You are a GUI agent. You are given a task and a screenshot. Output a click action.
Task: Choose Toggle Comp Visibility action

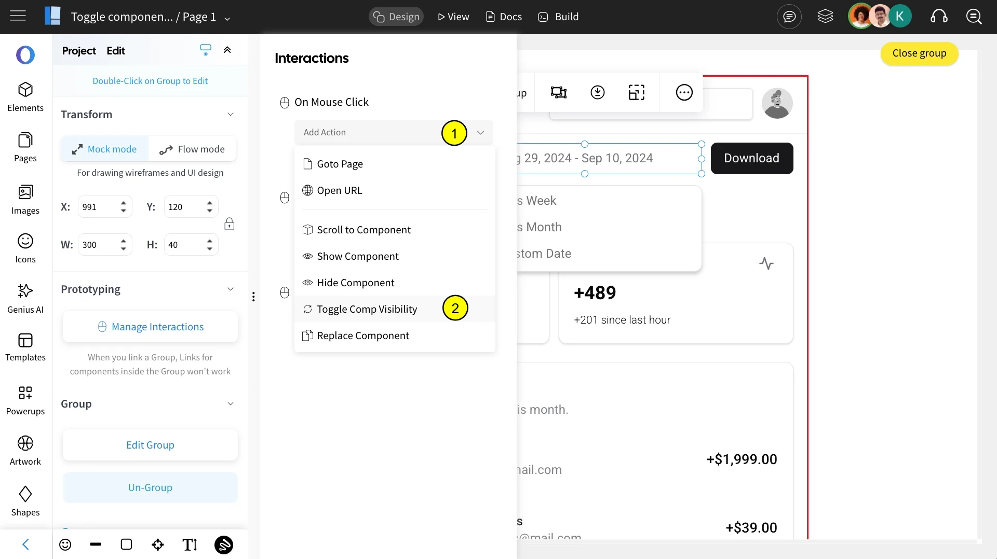395,309
